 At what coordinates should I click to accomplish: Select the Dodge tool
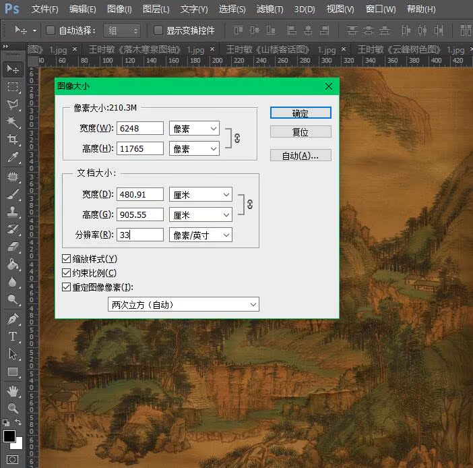(13, 299)
